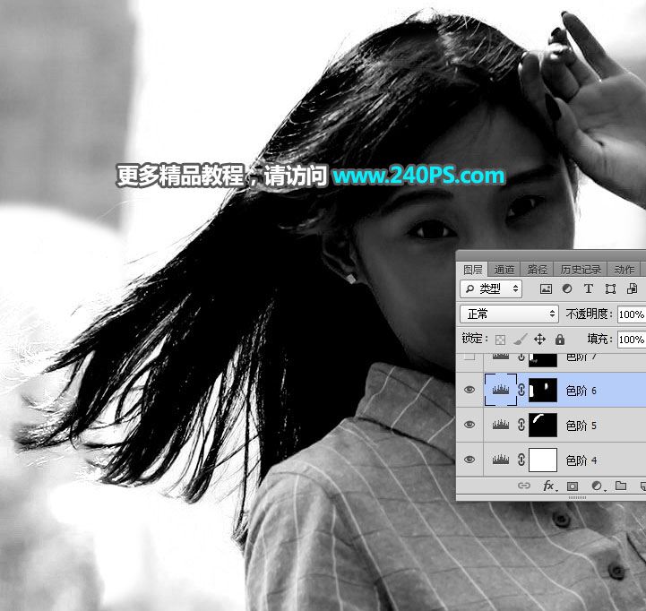Switch to the 图层 tab
This screenshot has height=611, width=646.
pos(472,270)
